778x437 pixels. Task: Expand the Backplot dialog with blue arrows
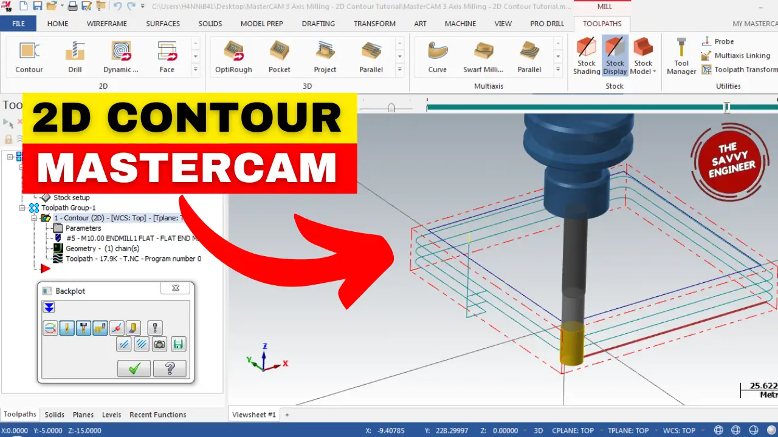49,308
